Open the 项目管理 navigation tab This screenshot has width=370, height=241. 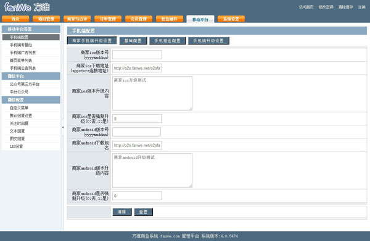46,19
